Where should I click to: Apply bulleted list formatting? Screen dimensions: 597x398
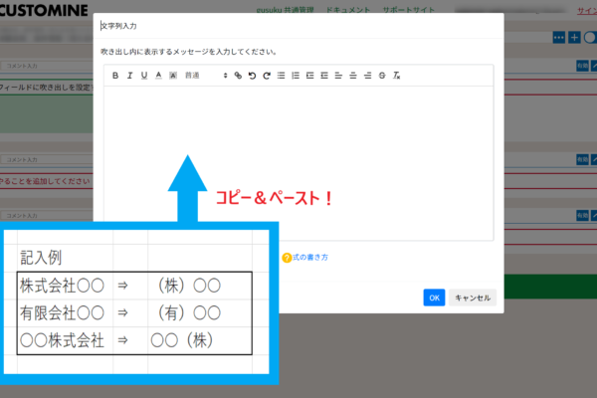point(282,76)
